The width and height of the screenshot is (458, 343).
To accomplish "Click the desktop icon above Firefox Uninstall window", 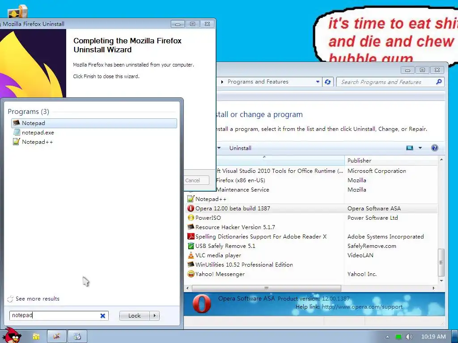I will coord(17,12).
